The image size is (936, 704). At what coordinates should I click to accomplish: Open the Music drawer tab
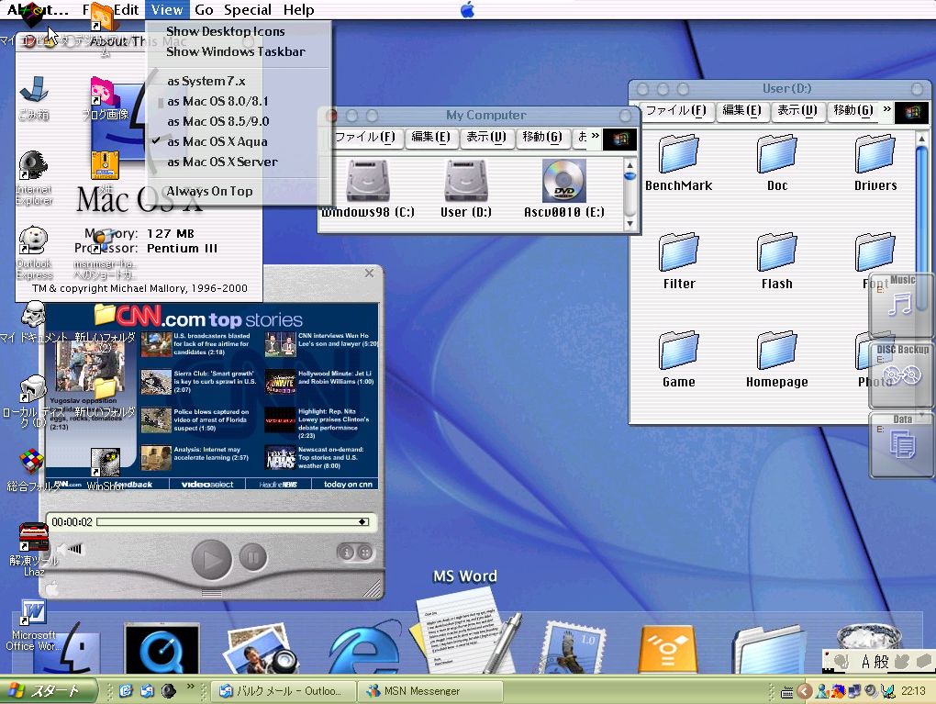pos(902,305)
